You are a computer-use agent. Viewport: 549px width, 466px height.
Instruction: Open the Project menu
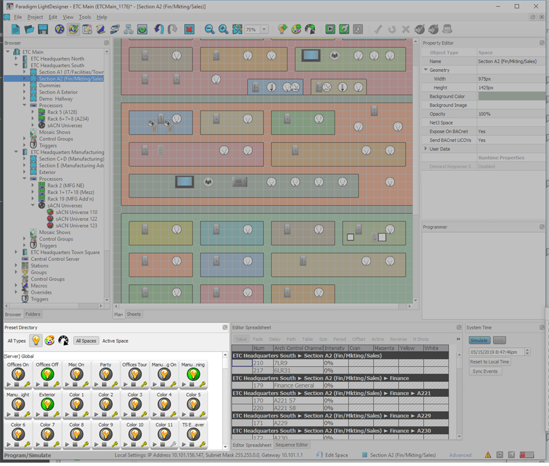point(35,17)
